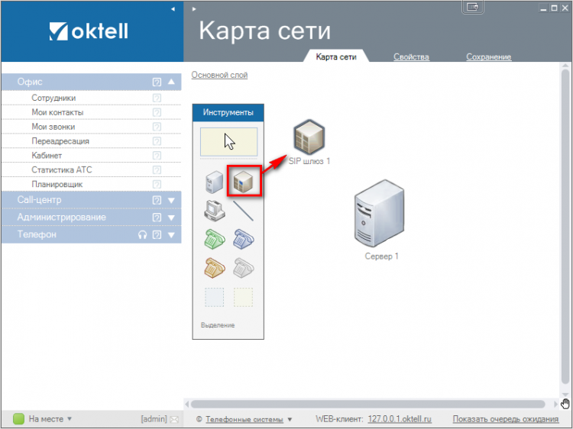Click the Сервер 1 object on map
This screenshot has height=429, width=573.
pos(380,218)
